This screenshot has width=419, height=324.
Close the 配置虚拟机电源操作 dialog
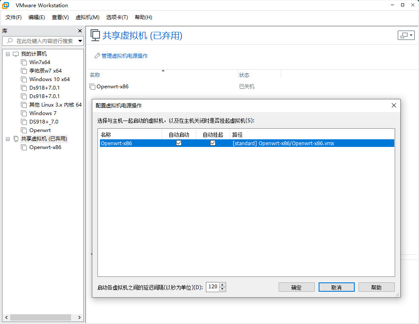(x=393, y=105)
